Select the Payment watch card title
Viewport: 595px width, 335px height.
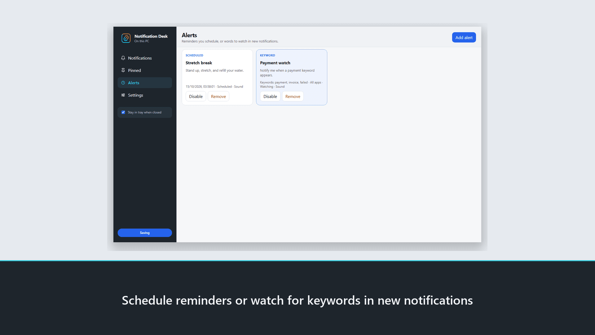(275, 63)
